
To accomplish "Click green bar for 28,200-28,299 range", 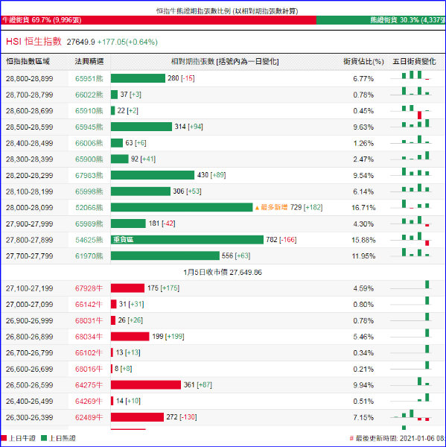I will point(153,175).
